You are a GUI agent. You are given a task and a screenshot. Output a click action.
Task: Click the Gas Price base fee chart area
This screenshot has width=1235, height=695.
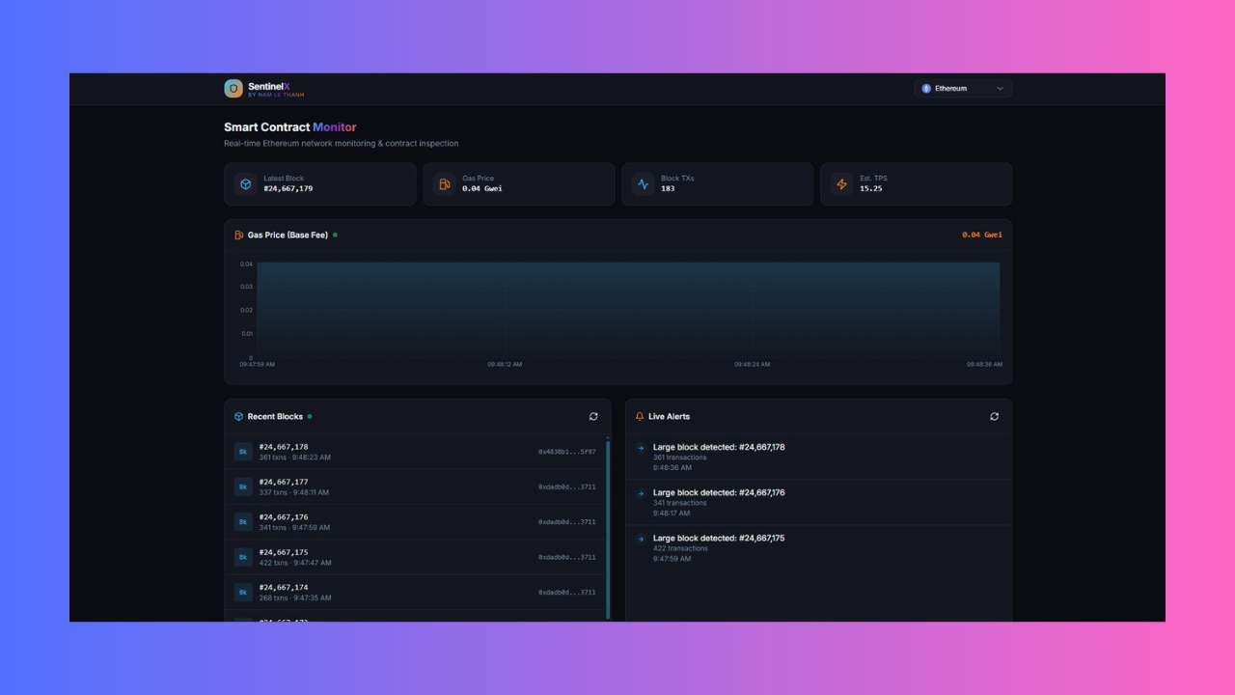coord(627,309)
